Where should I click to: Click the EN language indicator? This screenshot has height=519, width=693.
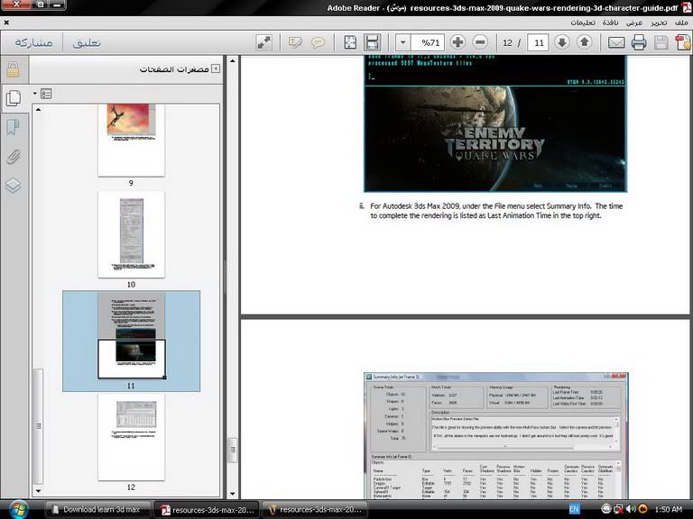[x=574, y=509]
